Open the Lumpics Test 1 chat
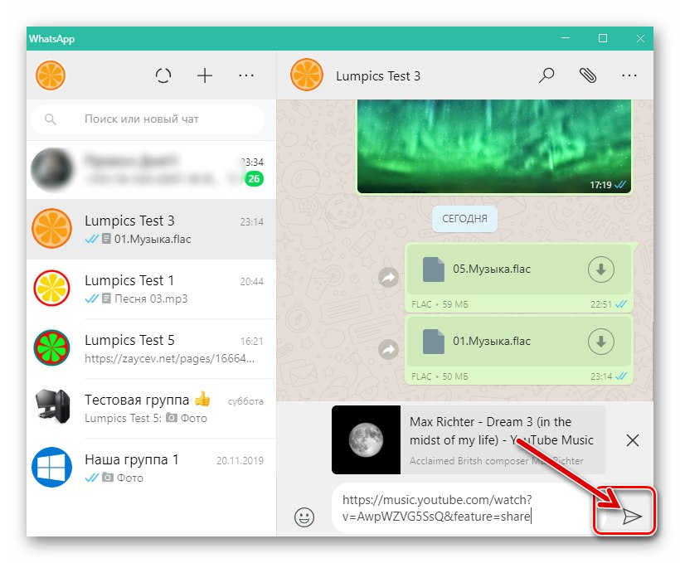This screenshot has height=563, width=680. click(152, 289)
